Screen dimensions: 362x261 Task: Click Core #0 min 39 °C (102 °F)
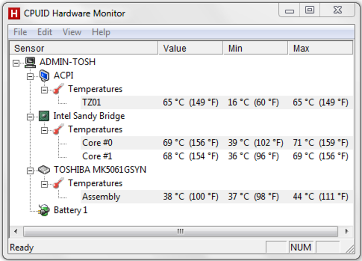pos(256,143)
